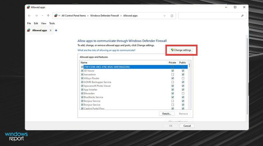
Task: Maximize the Allowed apps window
Action: pyautogui.click(x=235, y=7)
